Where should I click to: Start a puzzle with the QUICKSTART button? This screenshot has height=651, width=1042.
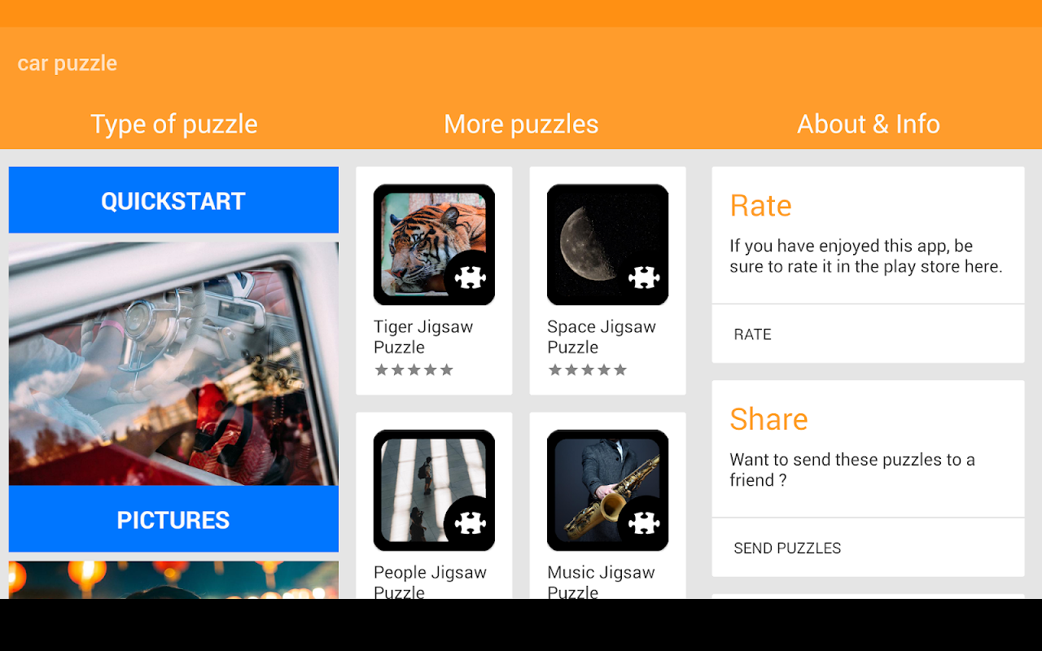tap(173, 200)
